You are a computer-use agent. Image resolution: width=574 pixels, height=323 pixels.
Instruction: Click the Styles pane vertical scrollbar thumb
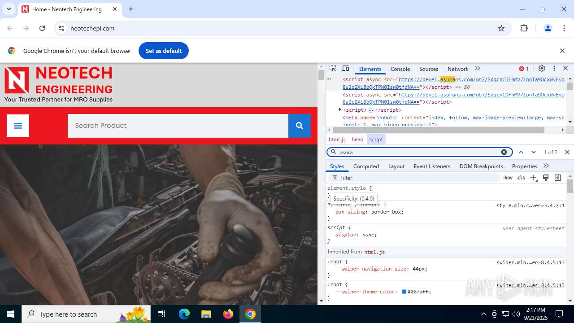570,186
